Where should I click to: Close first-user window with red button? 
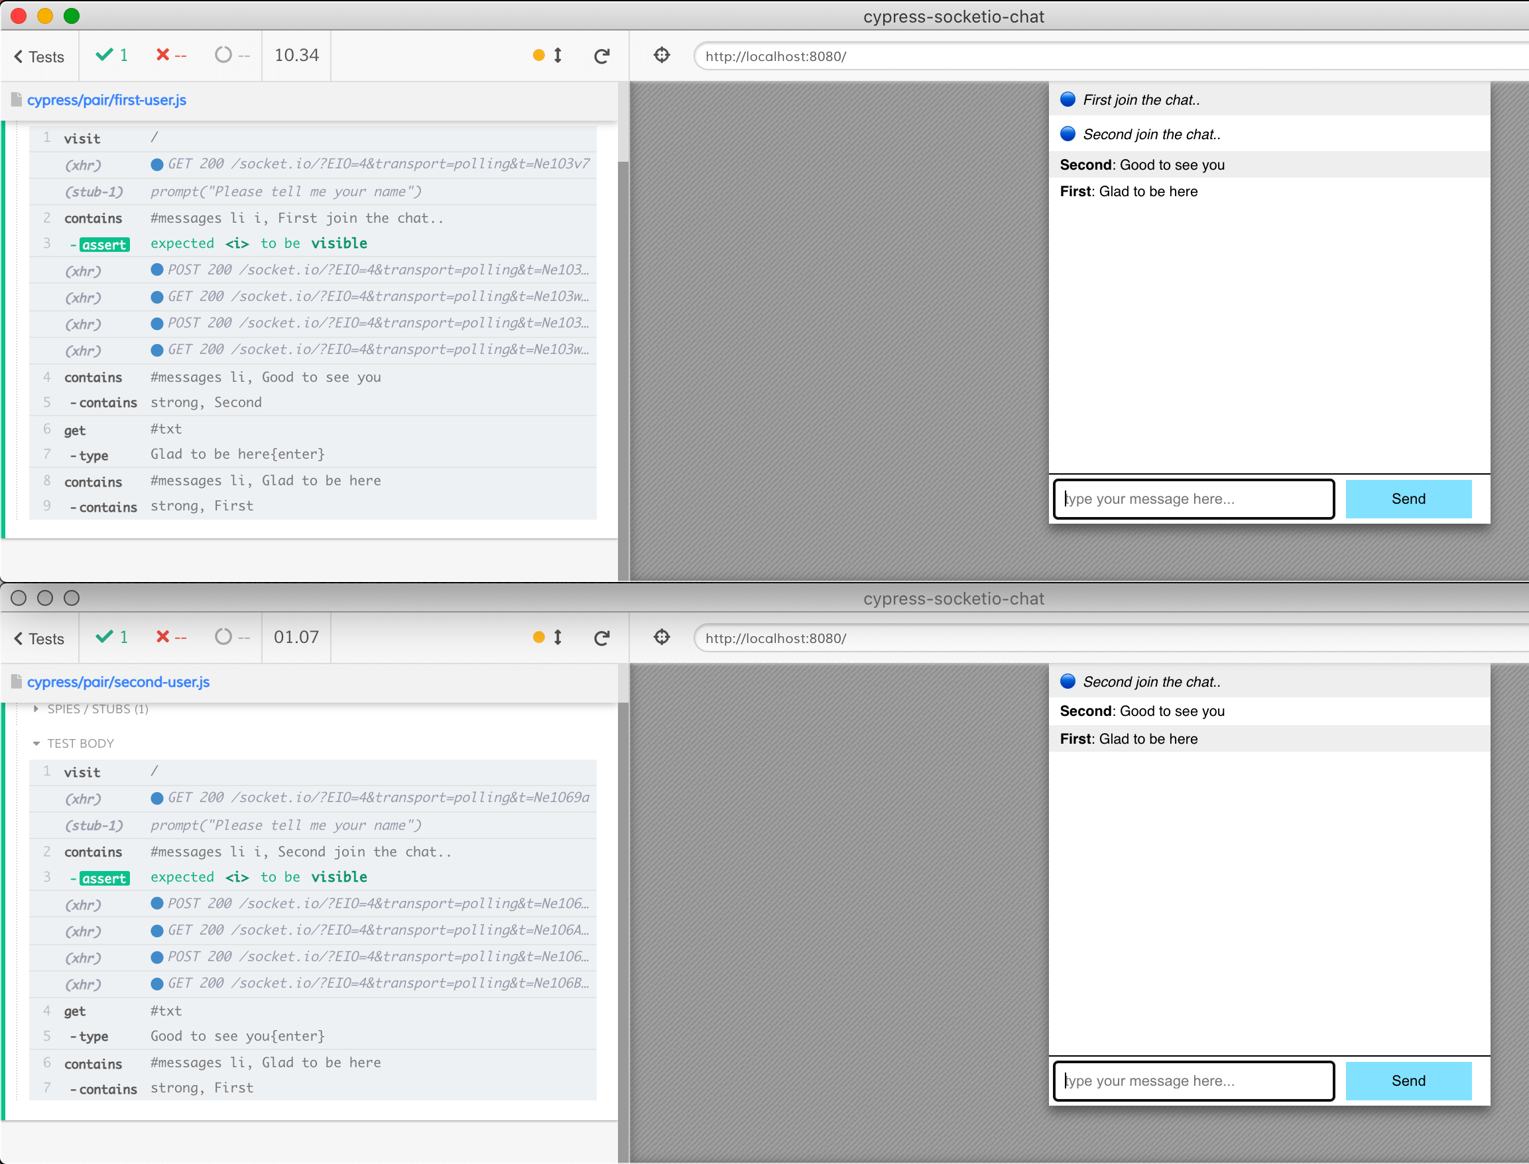click(19, 16)
